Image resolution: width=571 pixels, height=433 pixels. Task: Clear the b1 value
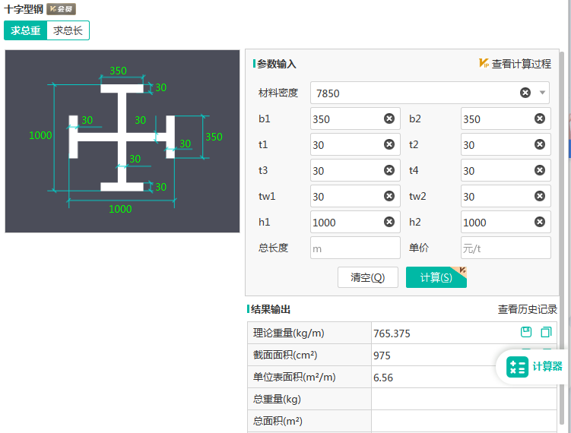tap(389, 119)
